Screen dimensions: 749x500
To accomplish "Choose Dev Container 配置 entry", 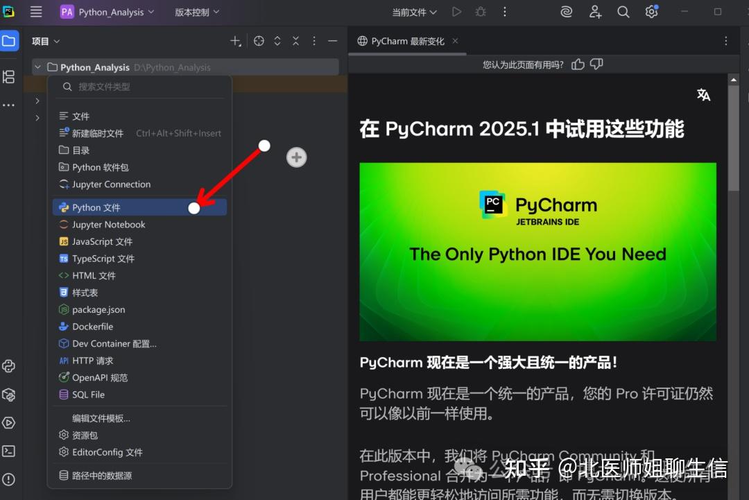I will coord(139,344).
